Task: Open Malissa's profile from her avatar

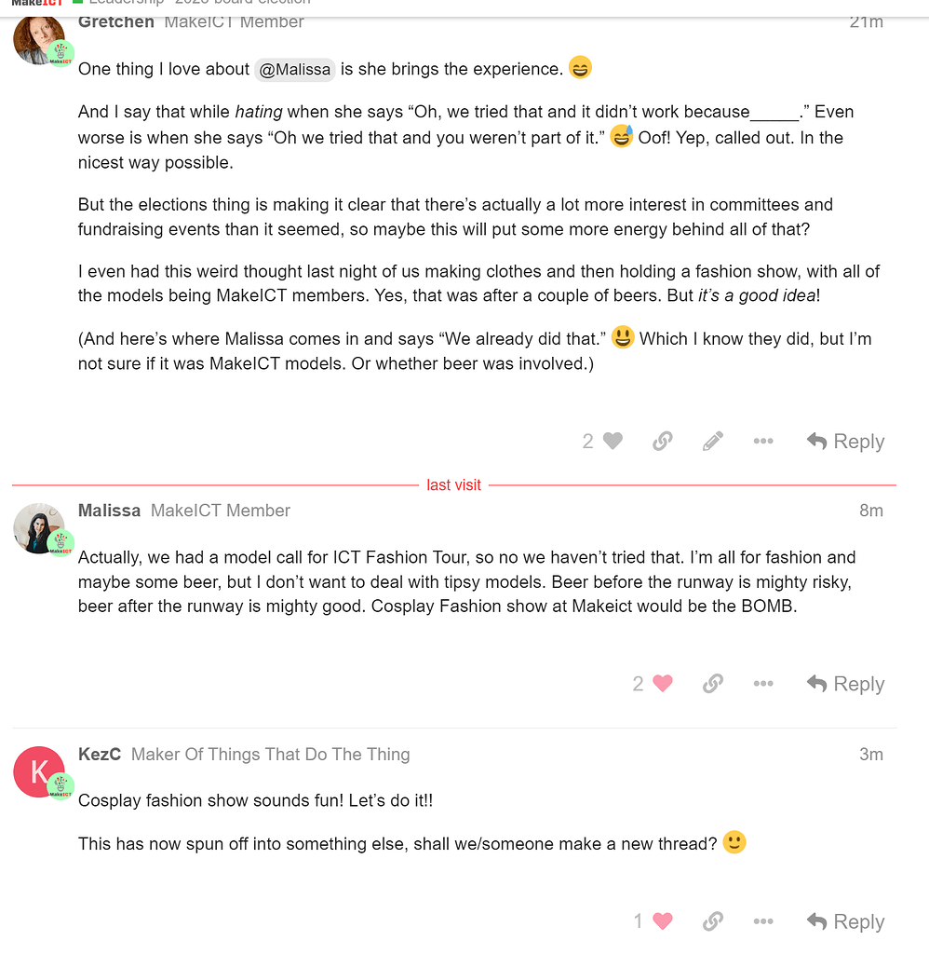Action: [38, 528]
